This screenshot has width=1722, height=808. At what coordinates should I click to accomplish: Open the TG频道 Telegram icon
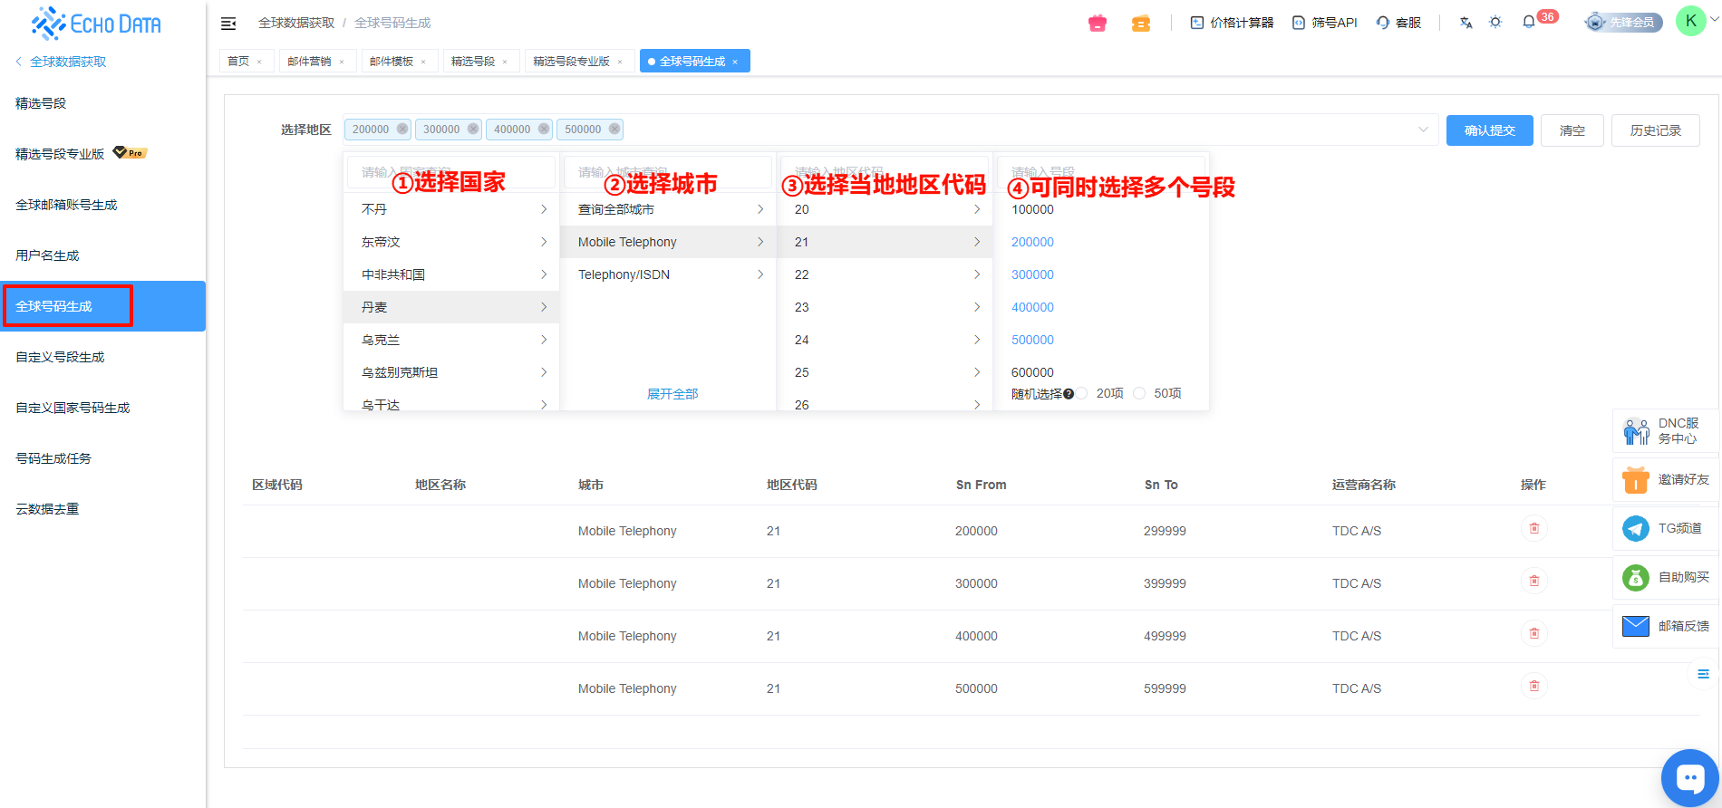click(x=1636, y=528)
